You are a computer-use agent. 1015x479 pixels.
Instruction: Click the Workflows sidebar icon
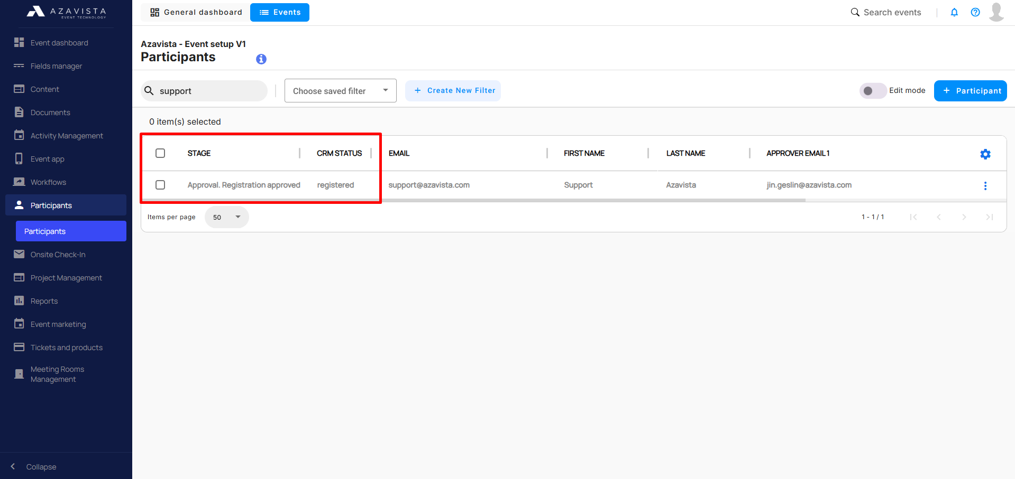(19, 182)
